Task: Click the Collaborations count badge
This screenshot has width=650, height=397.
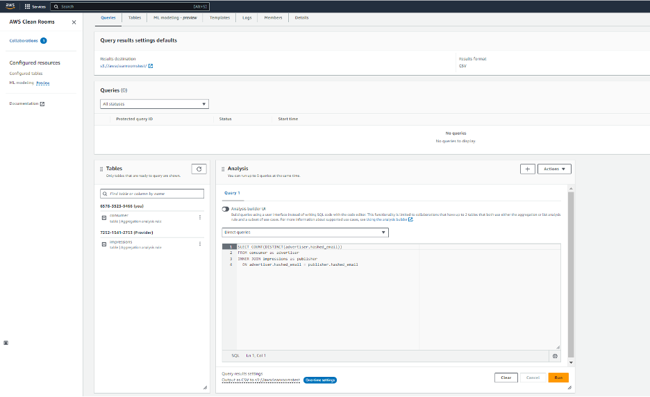Action: [44, 41]
